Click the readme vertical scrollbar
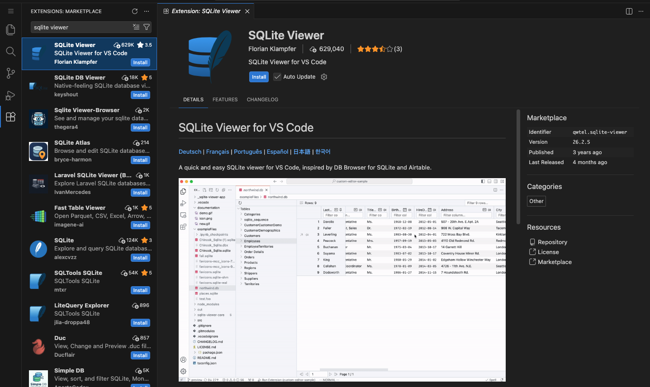The width and height of the screenshot is (650, 387). click(518, 167)
